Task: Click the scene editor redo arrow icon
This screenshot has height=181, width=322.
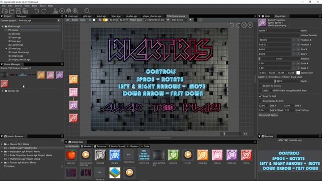Action: (238, 25)
